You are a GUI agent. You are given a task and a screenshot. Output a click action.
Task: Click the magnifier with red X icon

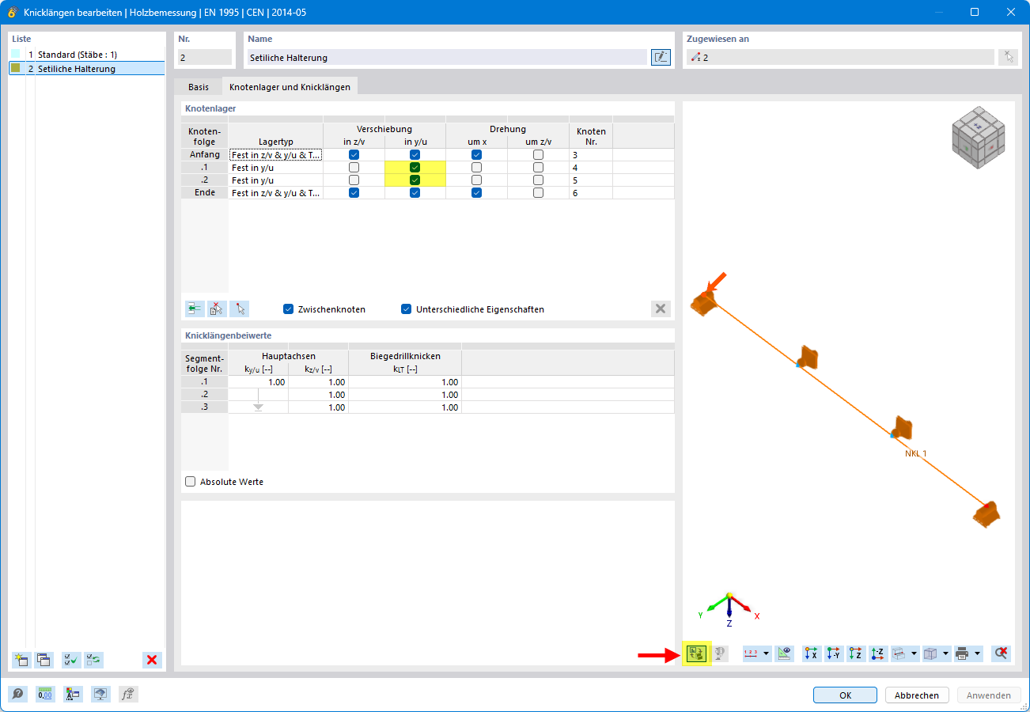pos(1001,653)
